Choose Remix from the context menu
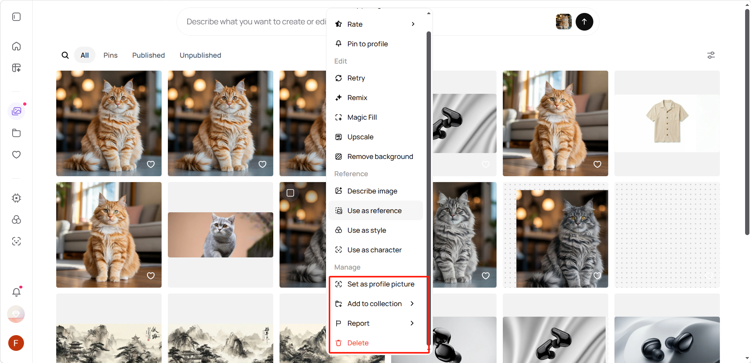The image size is (751, 363). click(x=375, y=98)
